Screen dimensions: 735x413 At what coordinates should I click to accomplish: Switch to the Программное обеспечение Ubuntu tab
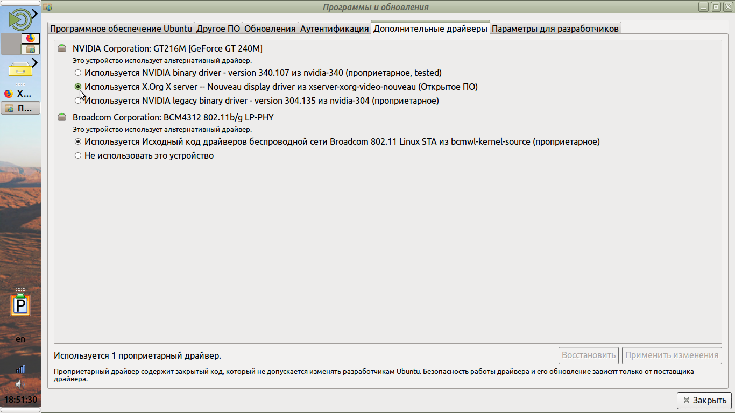tap(121, 29)
